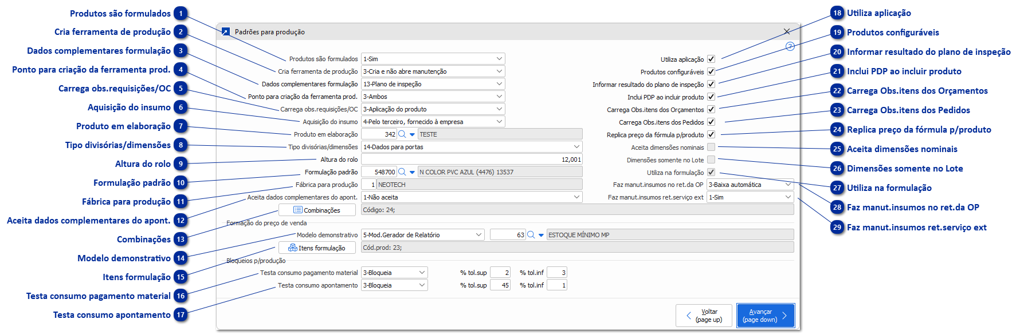1020x335 pixels.
Task: Toggle the Produtos configuráveis checkbox
Action: [x=711, y=71]
